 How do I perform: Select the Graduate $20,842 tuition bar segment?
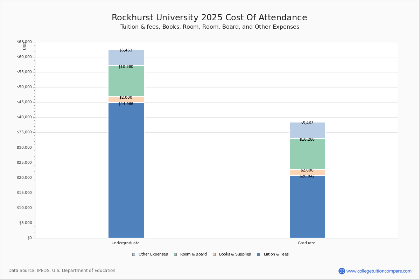307,206
